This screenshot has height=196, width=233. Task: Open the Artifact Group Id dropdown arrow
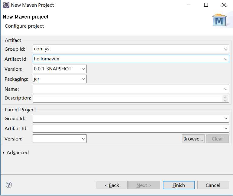(226, 49)
